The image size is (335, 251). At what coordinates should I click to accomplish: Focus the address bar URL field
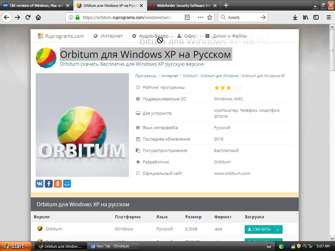tap(127, 17)
